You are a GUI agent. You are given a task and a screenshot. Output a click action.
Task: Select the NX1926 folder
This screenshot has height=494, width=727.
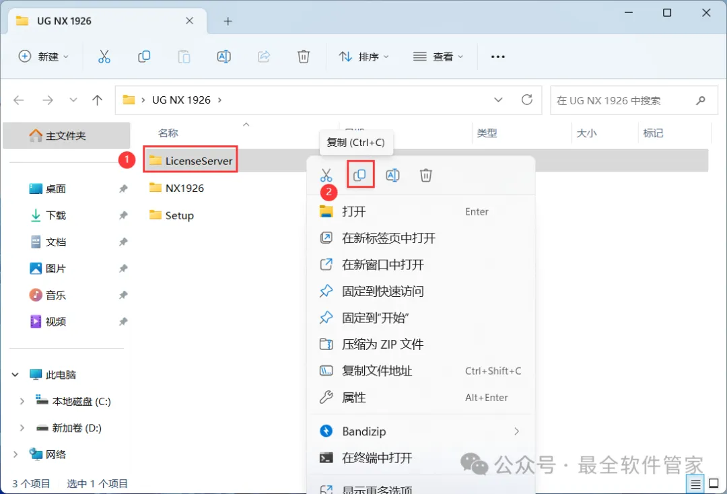point(176,188)
